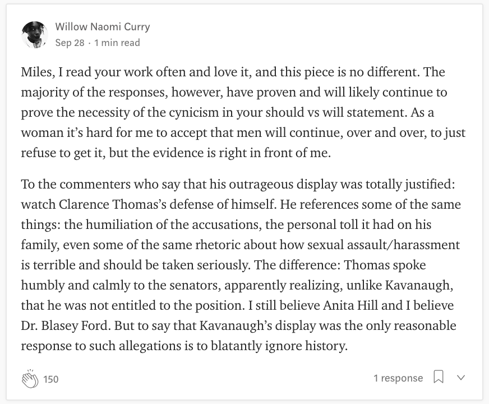Click the 1 min read label

pos(117,43)
